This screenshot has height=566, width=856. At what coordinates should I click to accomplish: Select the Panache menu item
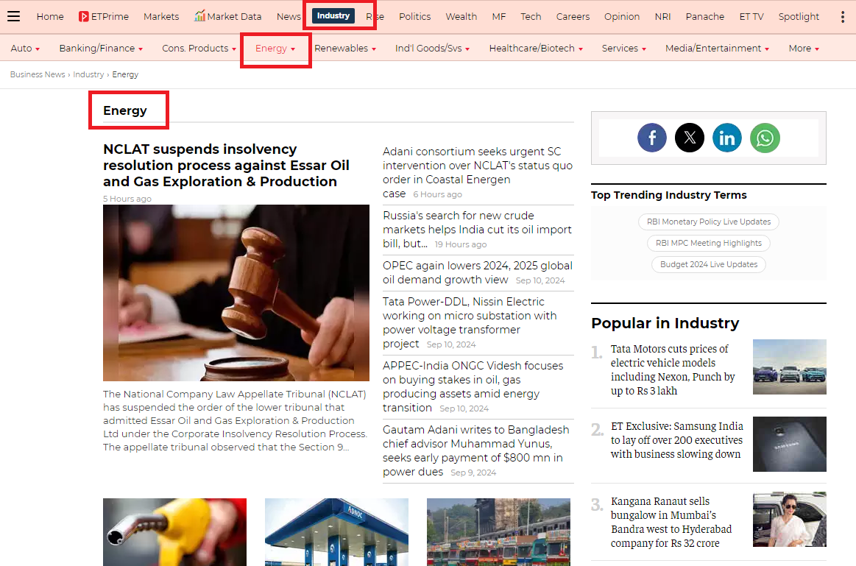(x=704, y=16)
